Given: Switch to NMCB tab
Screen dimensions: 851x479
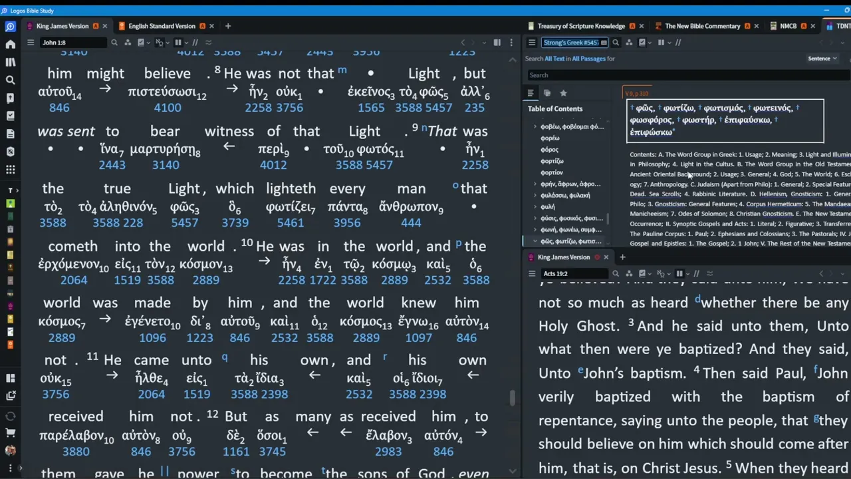Looking at the screenshot, I should coord(788,26).
